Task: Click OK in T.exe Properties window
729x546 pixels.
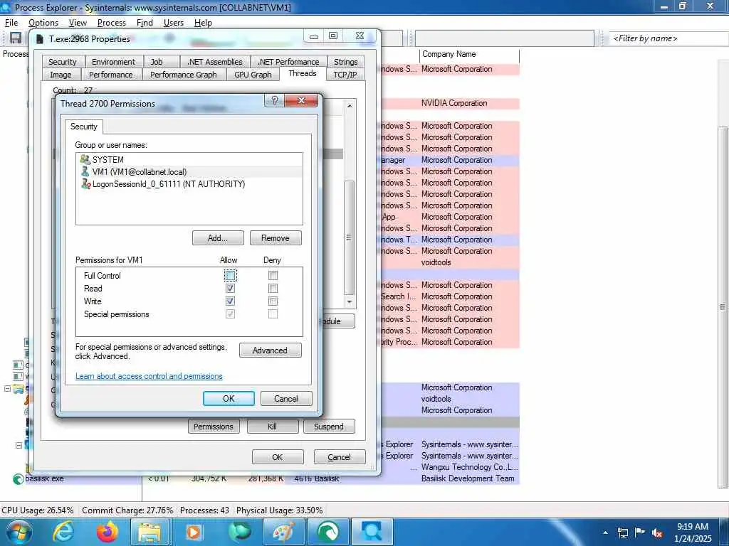Action: [x=278, y=457]
